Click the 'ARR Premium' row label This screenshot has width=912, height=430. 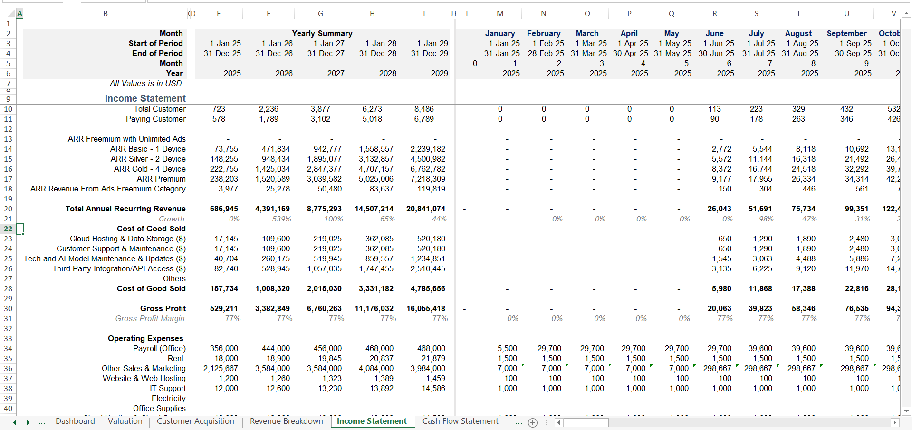point(161,179)
